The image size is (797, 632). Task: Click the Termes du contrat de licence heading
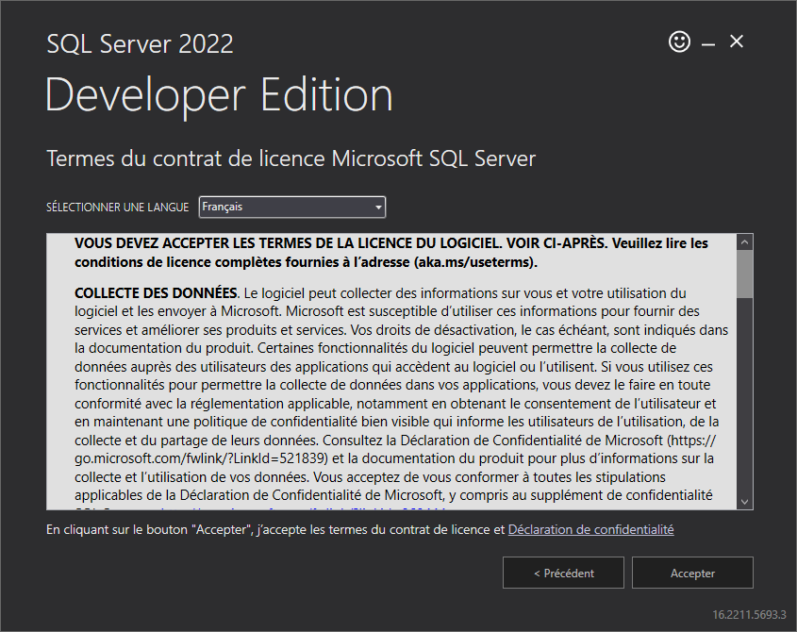(x=291, y=158)
